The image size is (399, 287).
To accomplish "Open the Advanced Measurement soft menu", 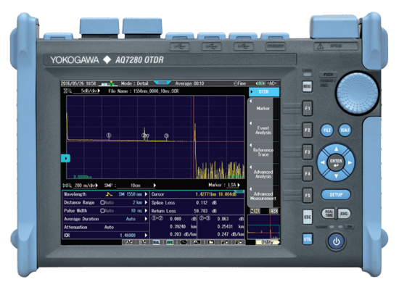I will [x=263, y=196].
